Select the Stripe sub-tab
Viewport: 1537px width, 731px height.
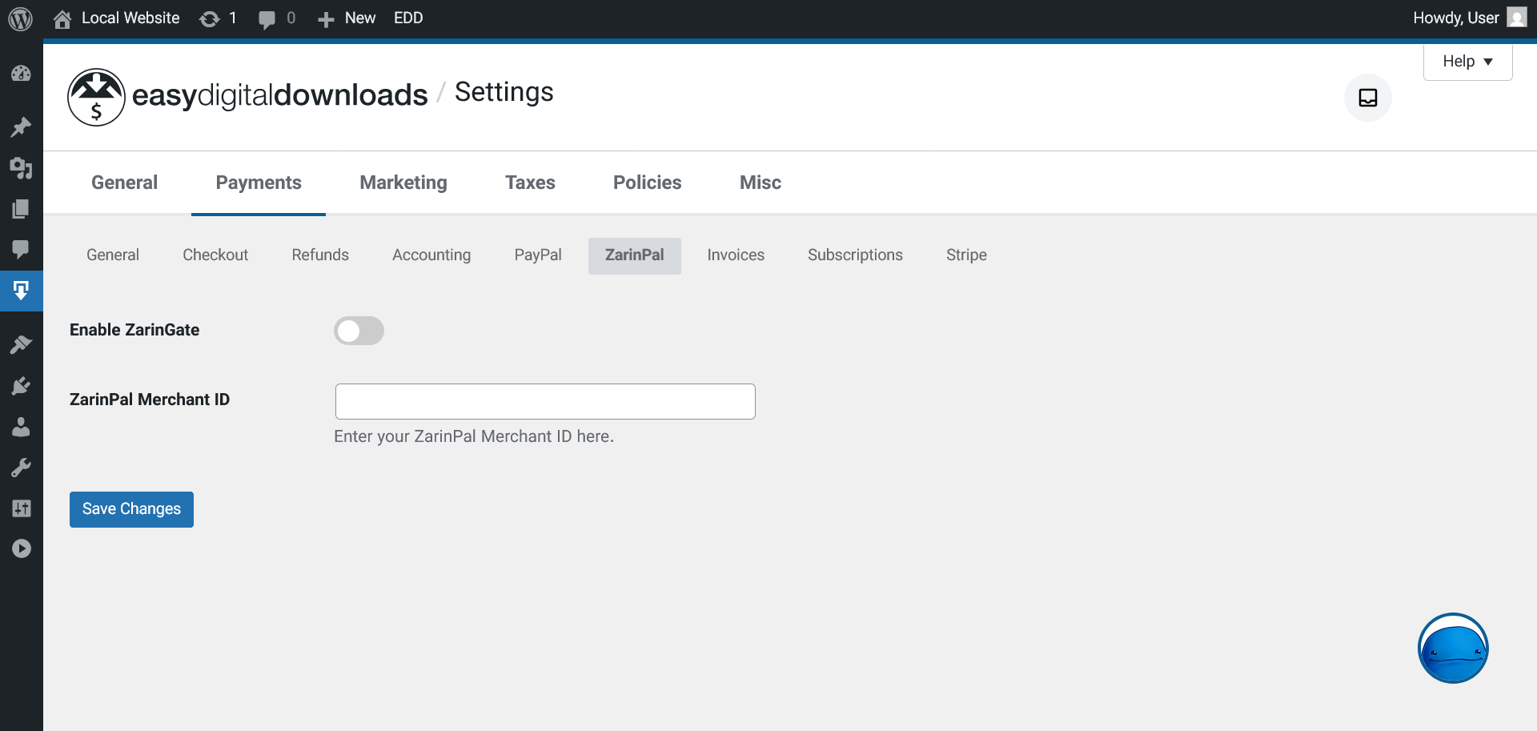click(x=966, y=255)
